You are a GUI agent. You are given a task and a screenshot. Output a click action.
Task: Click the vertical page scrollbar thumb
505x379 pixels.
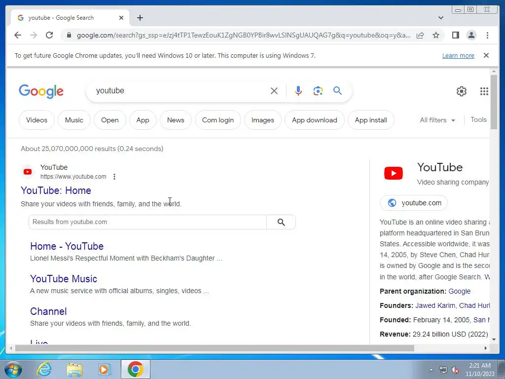pyautogui.click(x=494, y=102)
